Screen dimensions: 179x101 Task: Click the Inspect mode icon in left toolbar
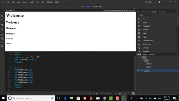click(2, 29)
